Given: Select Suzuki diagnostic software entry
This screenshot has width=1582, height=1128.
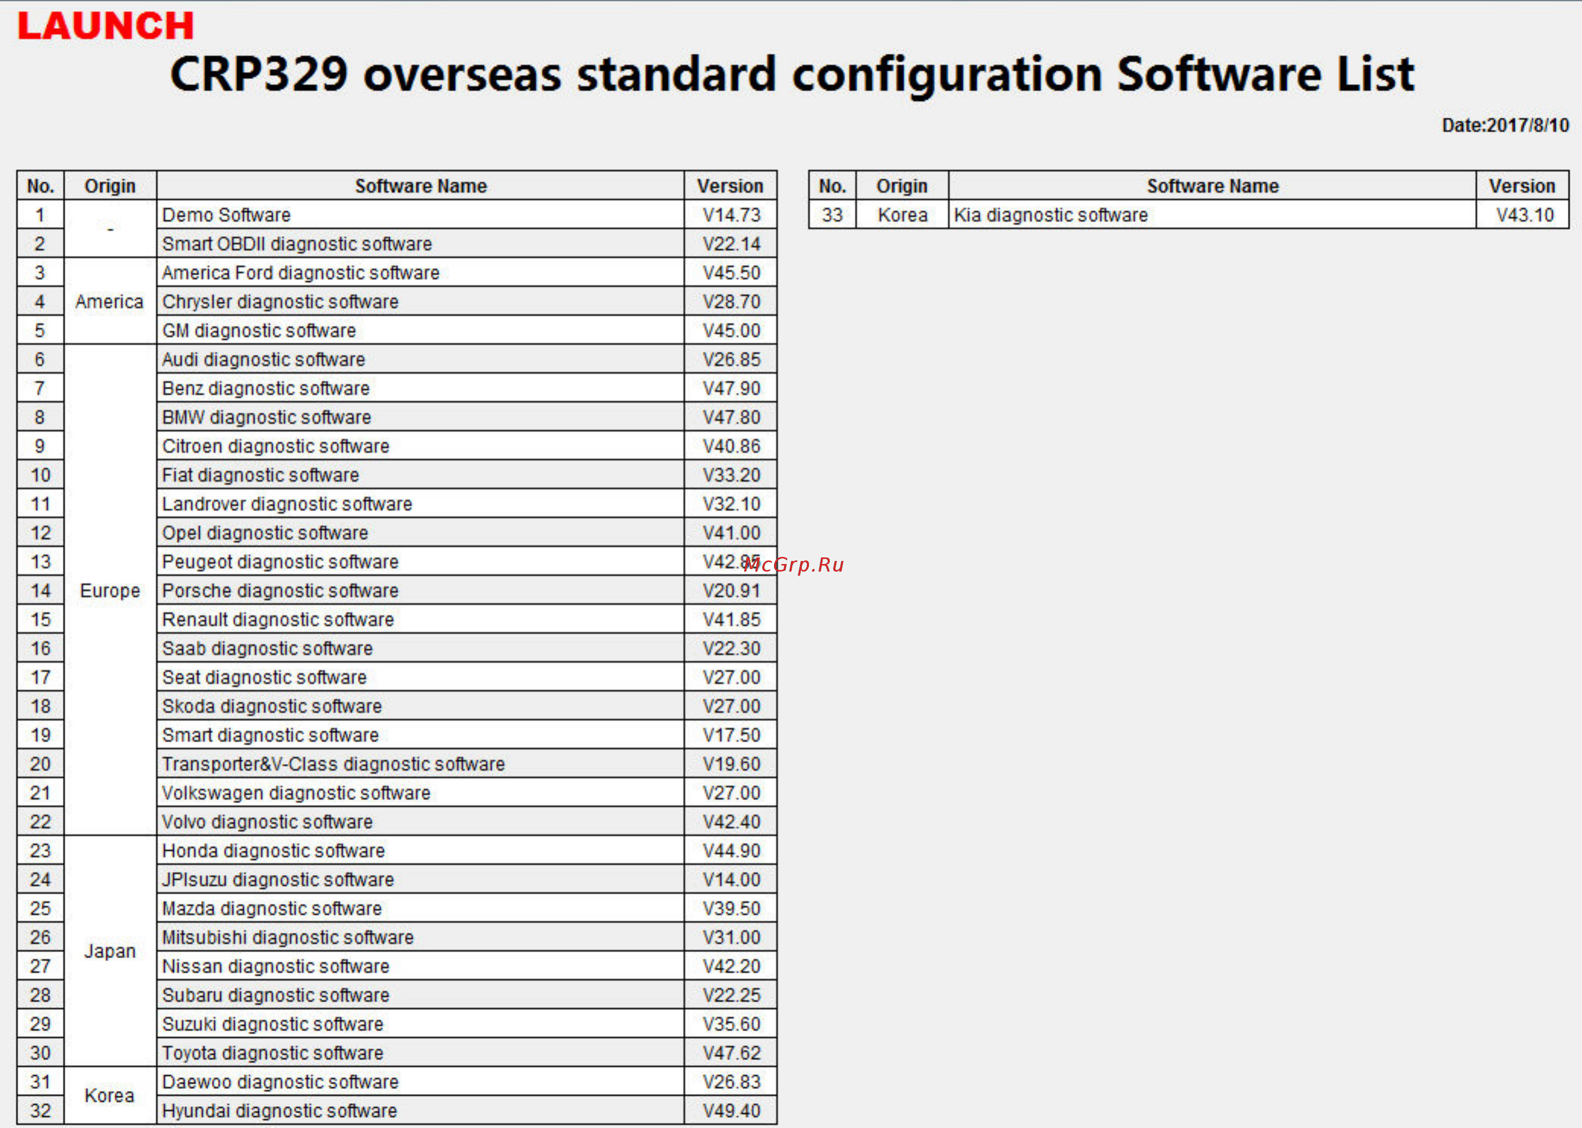Looking at the screenshot, I should (x=420, y=1024).
